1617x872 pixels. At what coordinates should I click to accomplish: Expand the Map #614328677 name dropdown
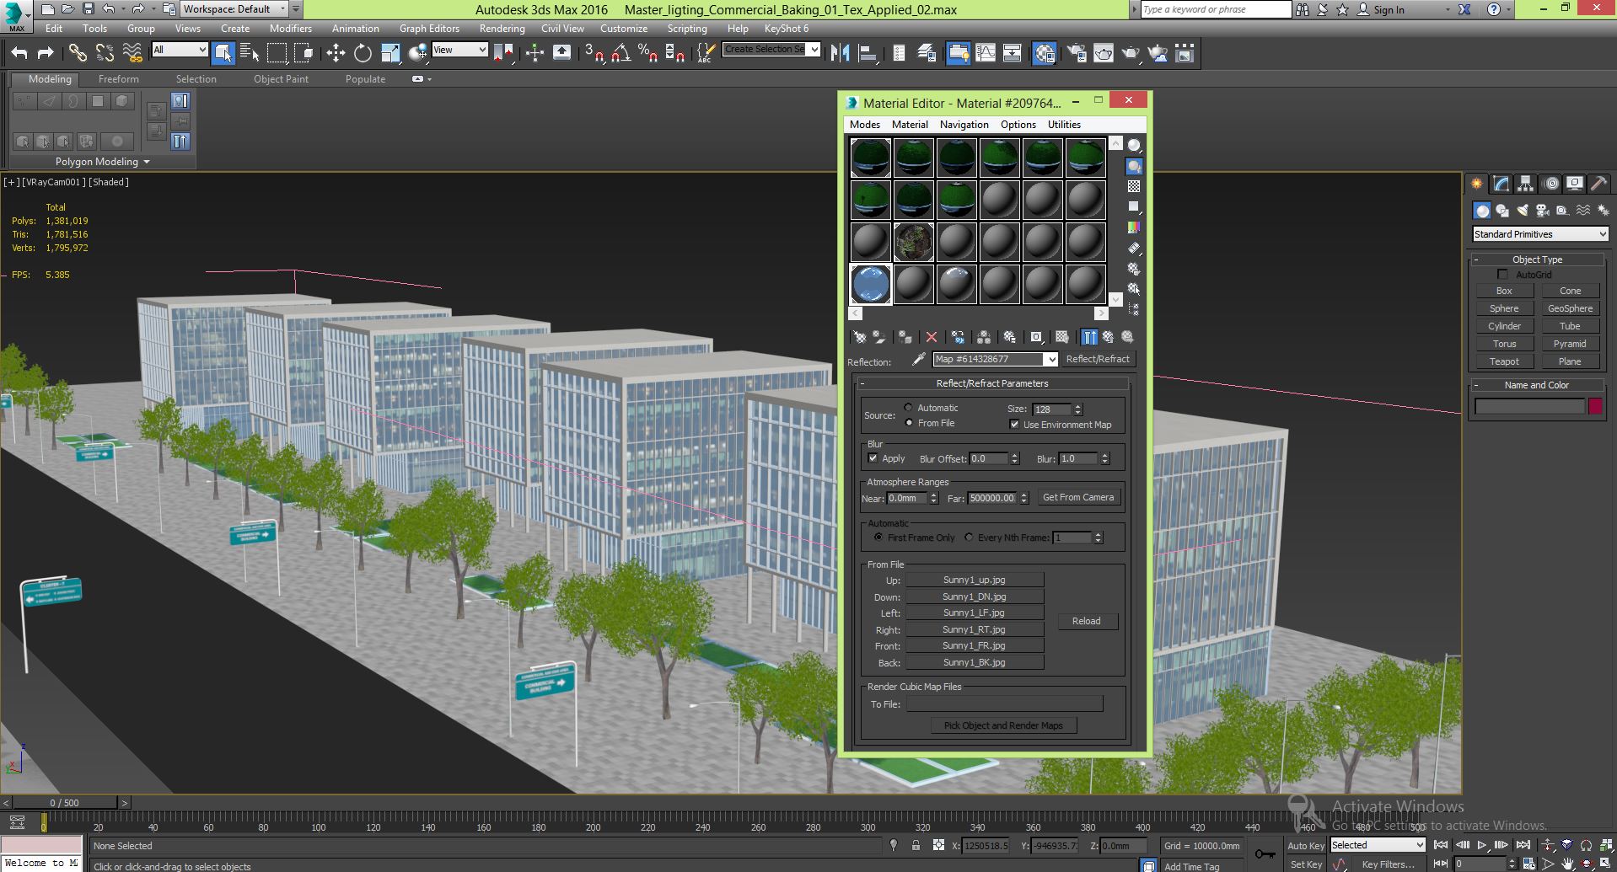pyautogui.click(x=1050, y=360)
